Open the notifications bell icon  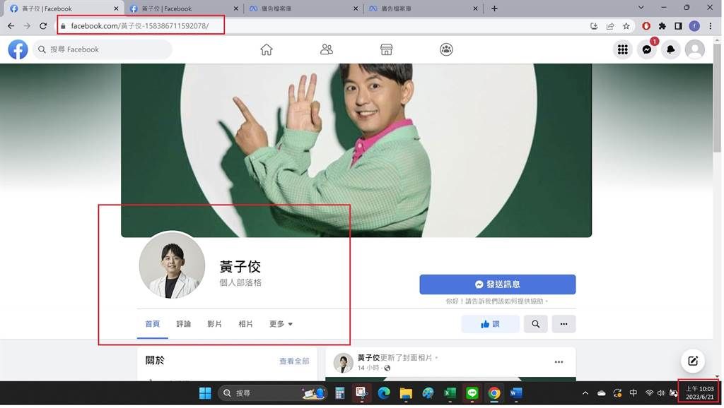click(x=670, y=49)
